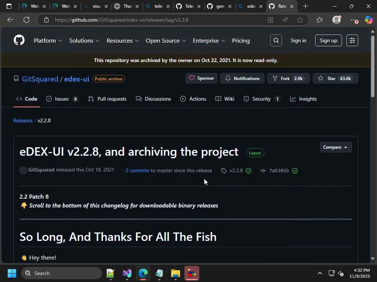
Task: Click the Sign in link
Action: tap(298, 40)
